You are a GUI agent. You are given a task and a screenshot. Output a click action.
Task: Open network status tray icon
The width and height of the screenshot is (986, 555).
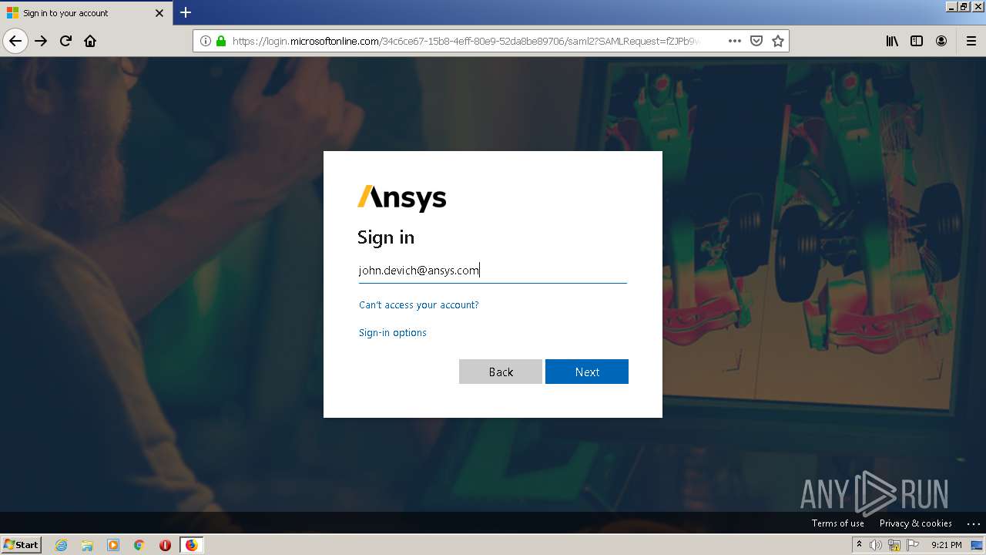894,545
